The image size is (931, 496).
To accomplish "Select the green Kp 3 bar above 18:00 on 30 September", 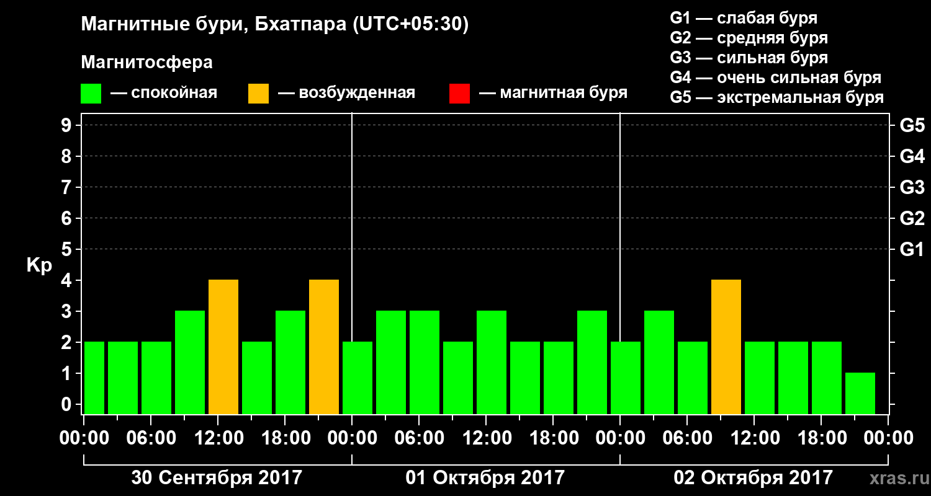I will pyautogui.click(x=290, y=363).
